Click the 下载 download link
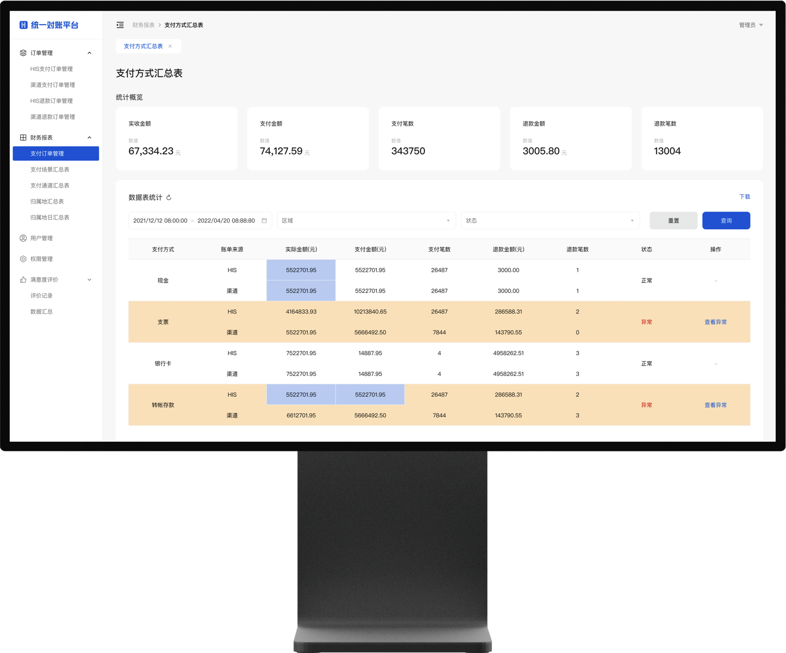The width and height of the screenshot is (786, 653). [744, 196]
